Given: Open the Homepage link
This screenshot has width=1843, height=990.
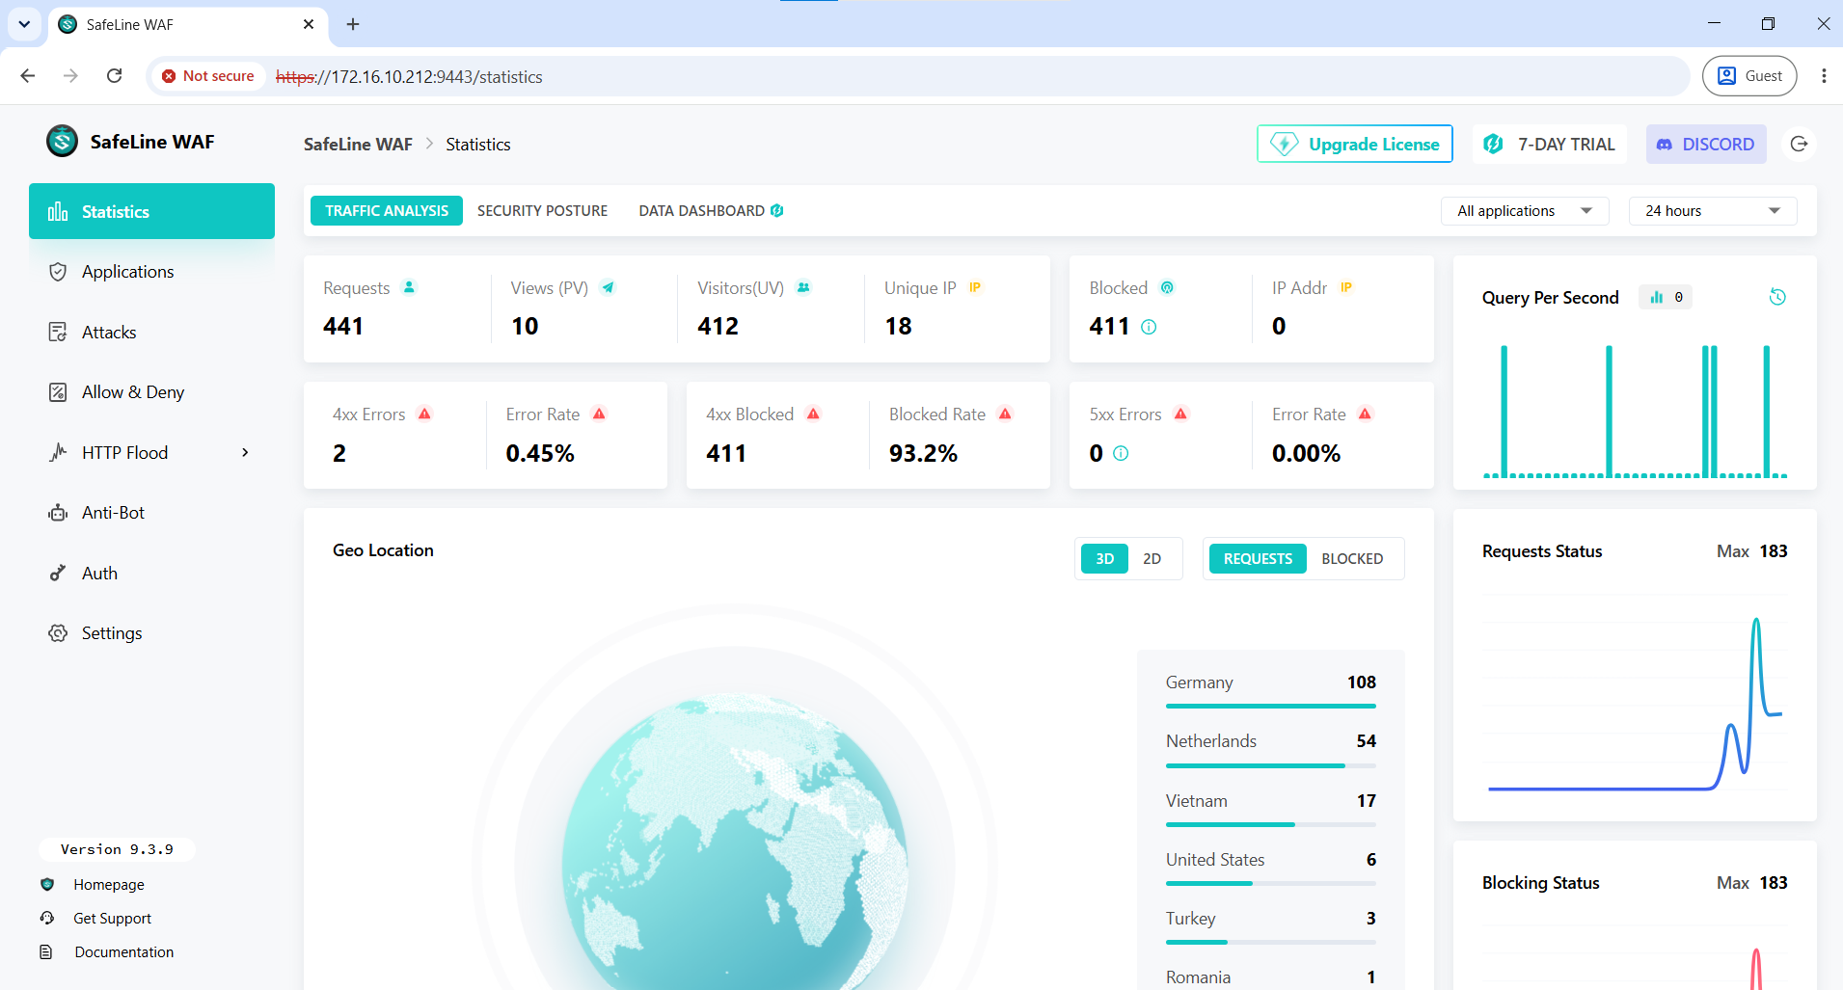Looking at the screenshot, I should point(109,885).
